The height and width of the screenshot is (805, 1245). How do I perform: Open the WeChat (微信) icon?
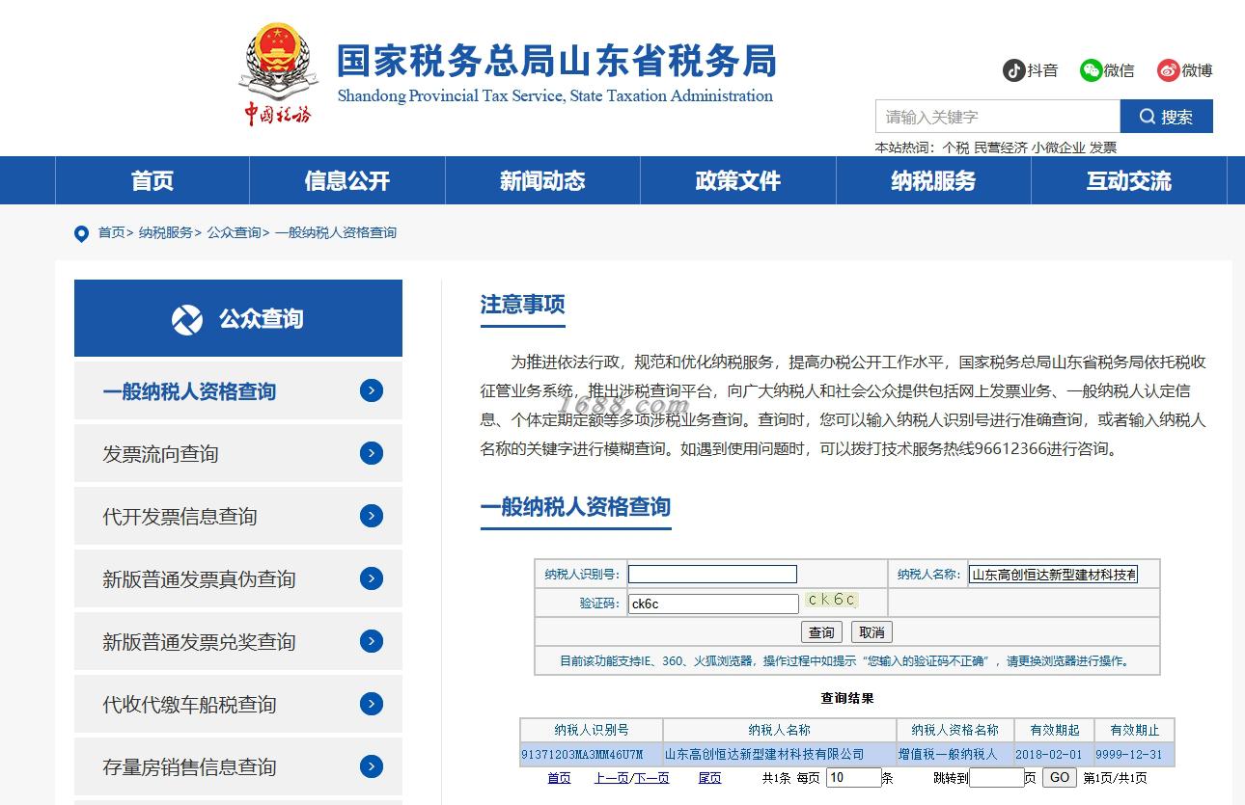pyautogui.click(x=1091, y=70)
